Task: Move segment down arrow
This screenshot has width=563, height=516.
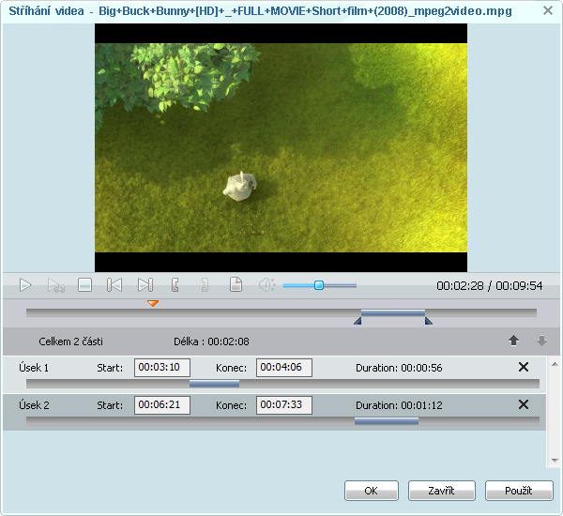Action: pos(541,341)
